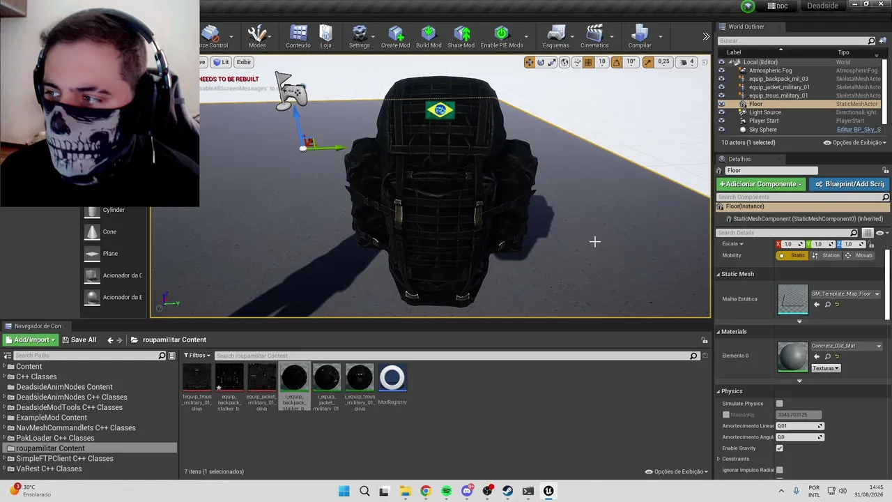Click the static mesh thumbnail preview
This screenshot has width=892, height=502.
click(x=792, y=299)
